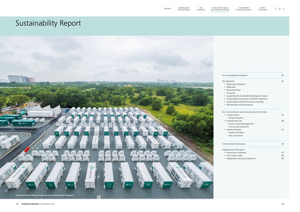300x212 pixels.
Task: Select Energy Transition sub-item
Action: [x=236, y=118]
